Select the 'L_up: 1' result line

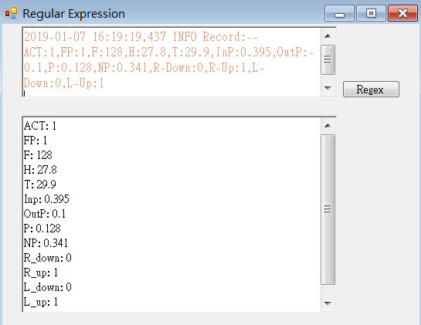tap(40, 302)
